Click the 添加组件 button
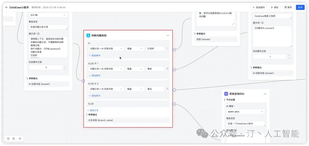This screenshot has height=146, width=309. pyautogui.click(x=259, y=7)
